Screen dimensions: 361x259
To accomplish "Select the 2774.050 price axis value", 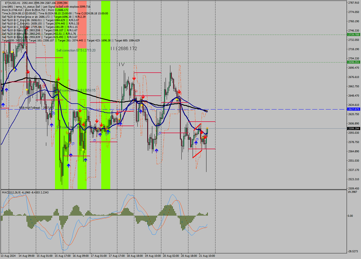I will tap(354, 12).
